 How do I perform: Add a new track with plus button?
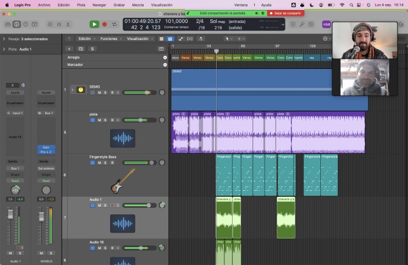69,49
